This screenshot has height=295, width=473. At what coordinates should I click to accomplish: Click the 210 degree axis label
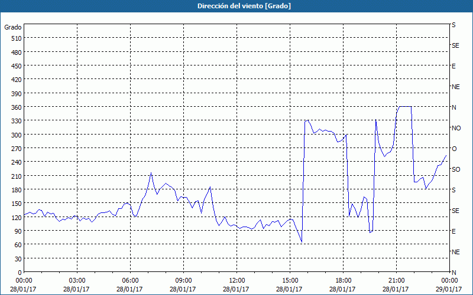17,176
